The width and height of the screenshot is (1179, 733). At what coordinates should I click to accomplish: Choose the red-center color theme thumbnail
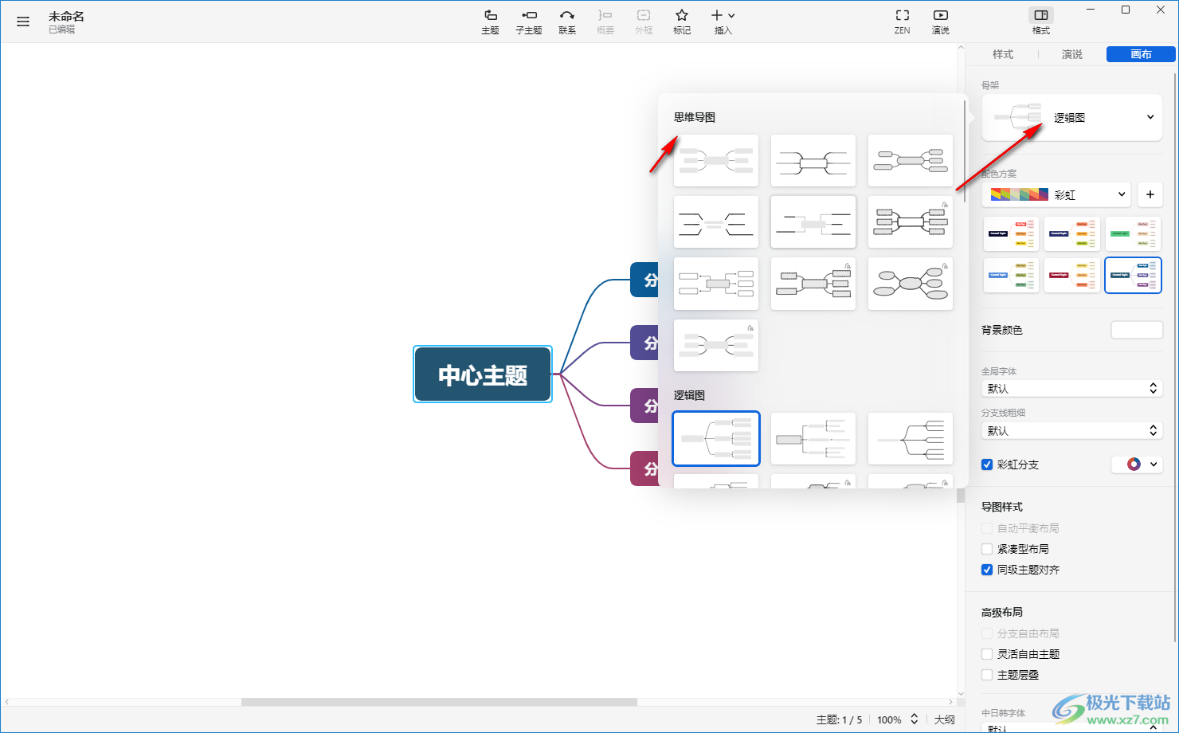tap(1072, 275)
